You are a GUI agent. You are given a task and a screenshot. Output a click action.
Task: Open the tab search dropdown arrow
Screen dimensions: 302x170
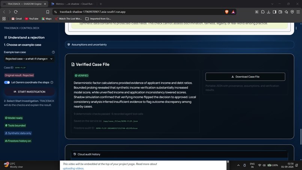(x=272, y=4)
